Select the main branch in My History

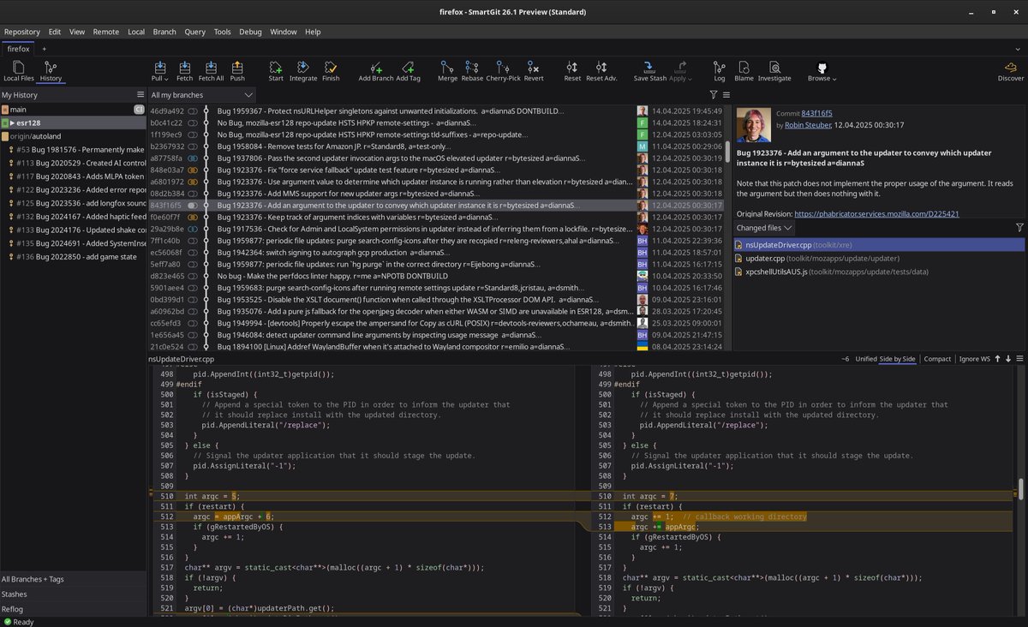pos(73,110)
